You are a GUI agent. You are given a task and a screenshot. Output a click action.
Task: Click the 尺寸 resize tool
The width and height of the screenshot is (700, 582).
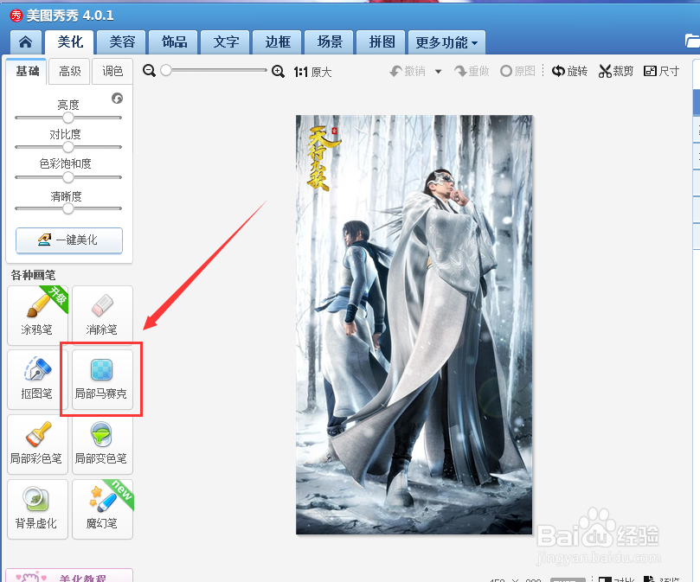(662, 71)
